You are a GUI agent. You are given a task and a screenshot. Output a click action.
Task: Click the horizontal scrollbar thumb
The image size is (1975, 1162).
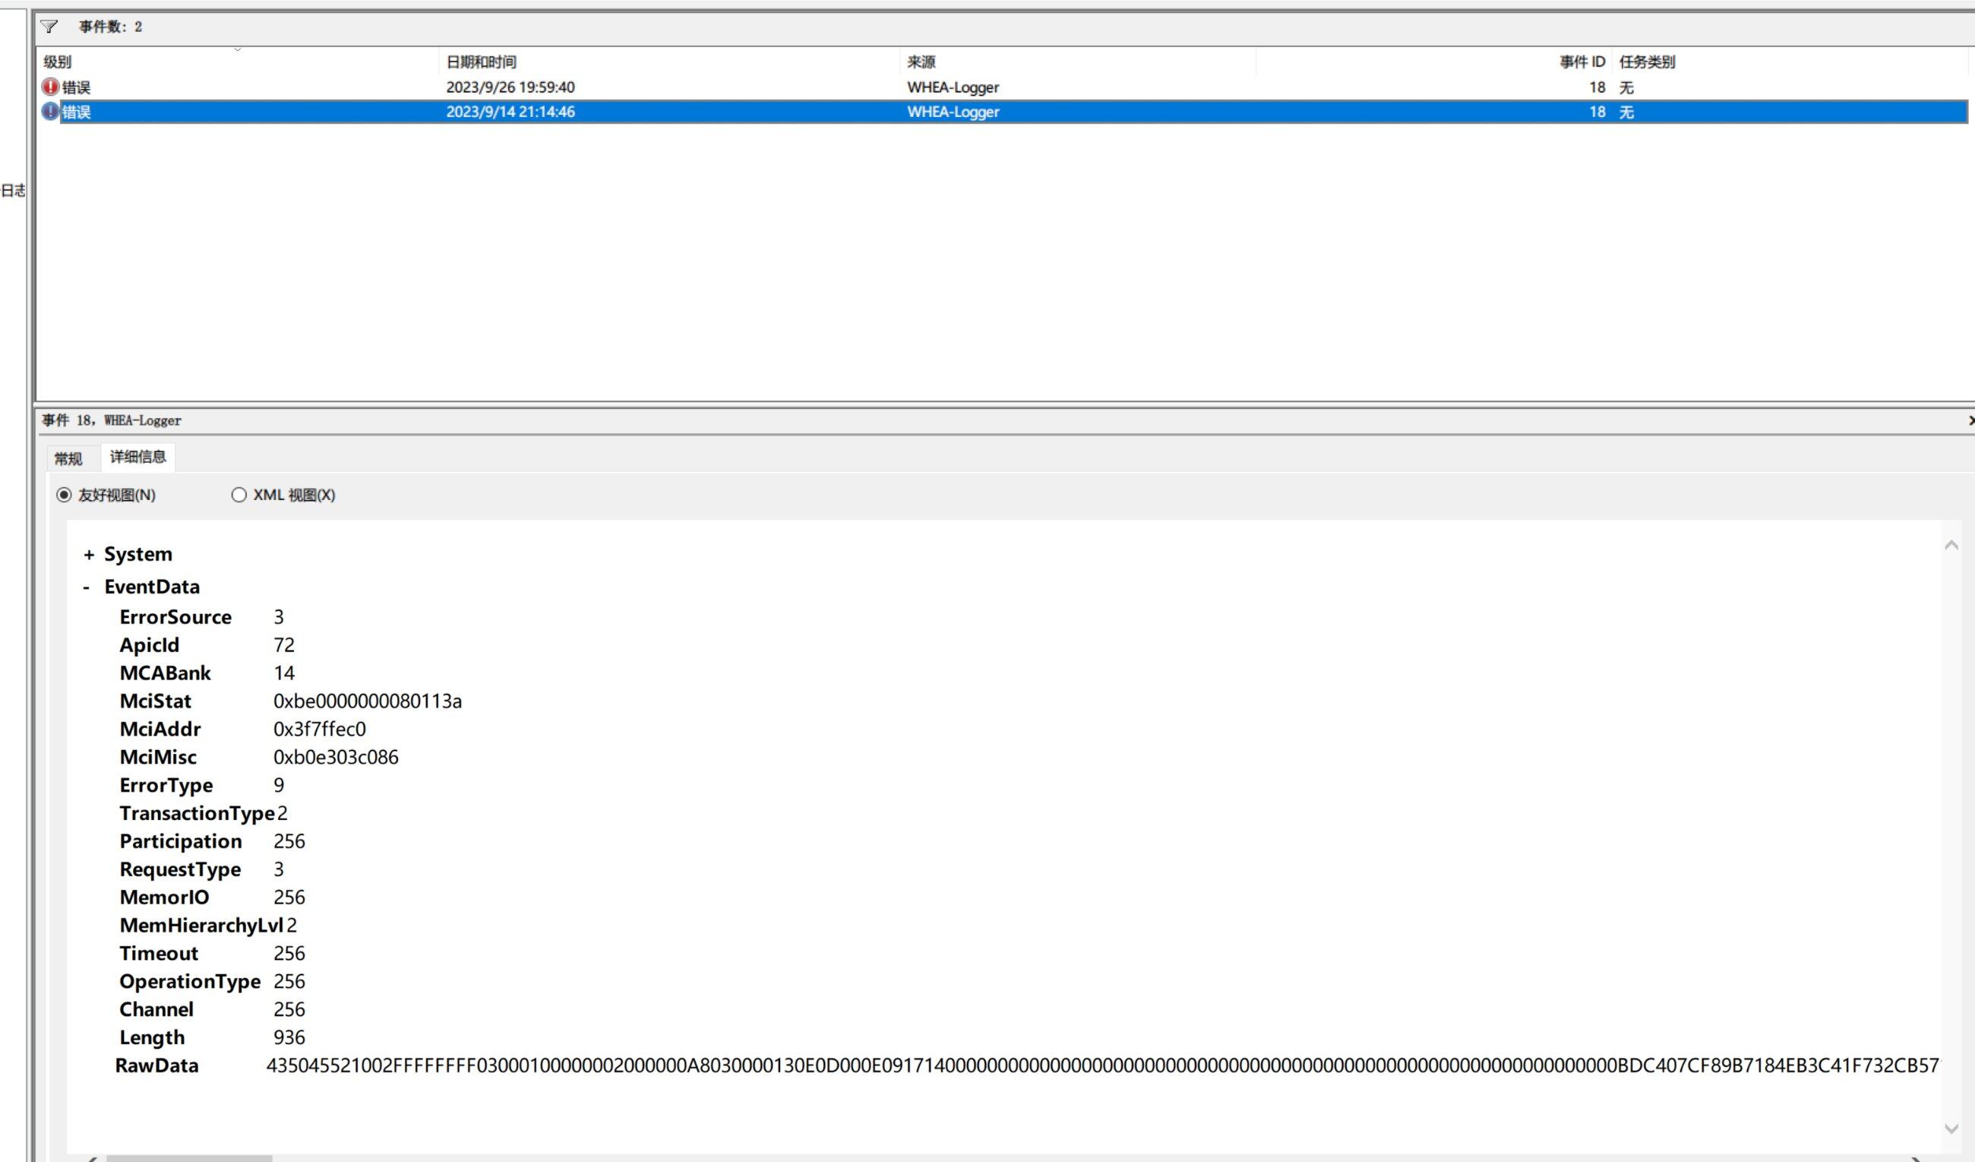coord(190,1158)
